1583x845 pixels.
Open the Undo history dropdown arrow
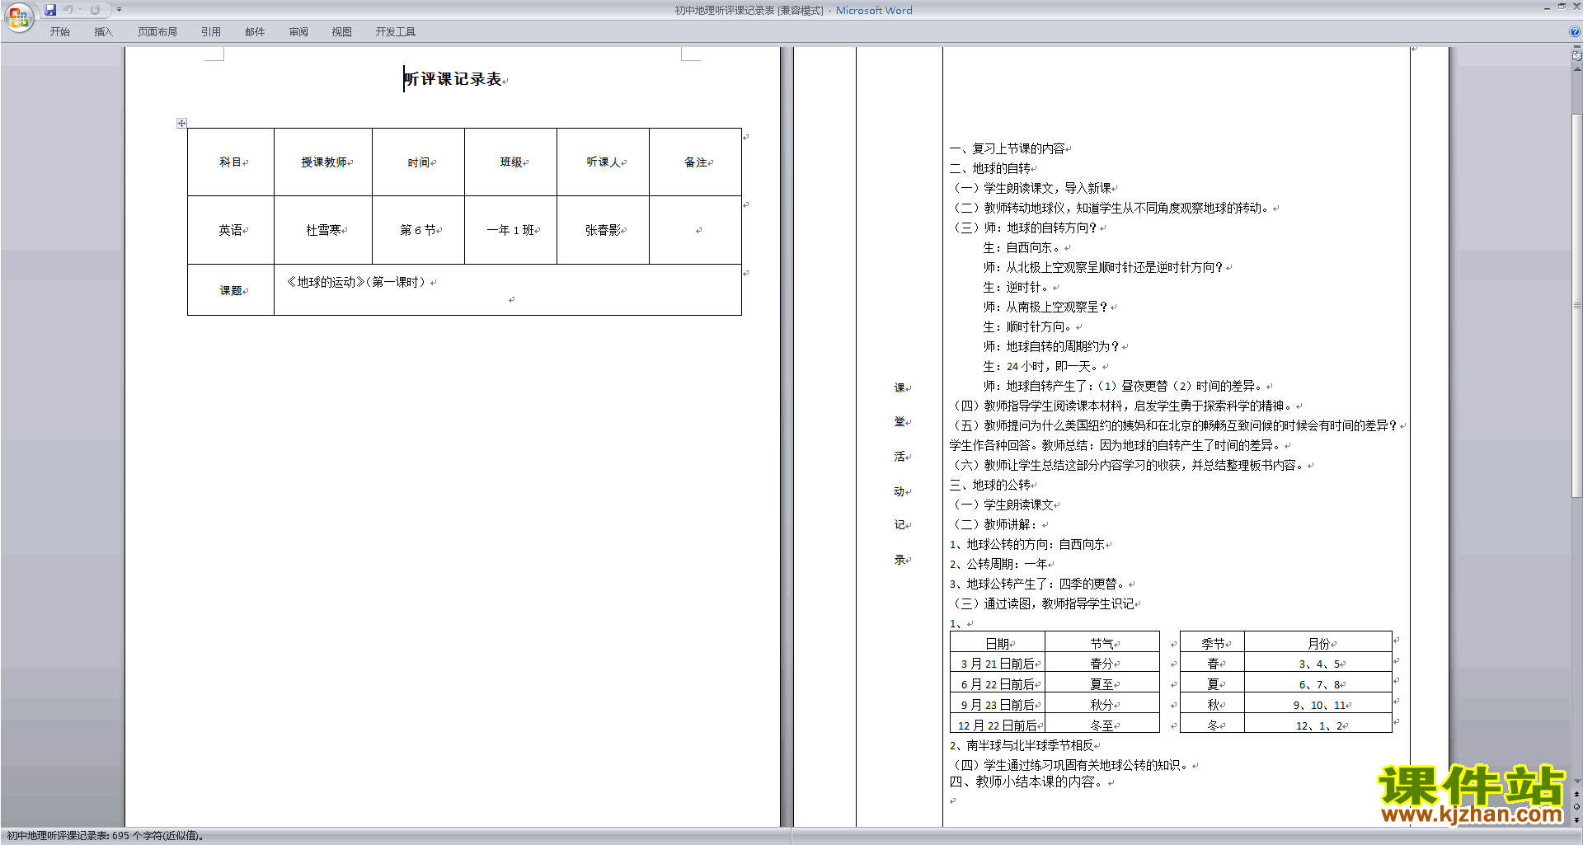pyautogui.click(x=81, y=10)
